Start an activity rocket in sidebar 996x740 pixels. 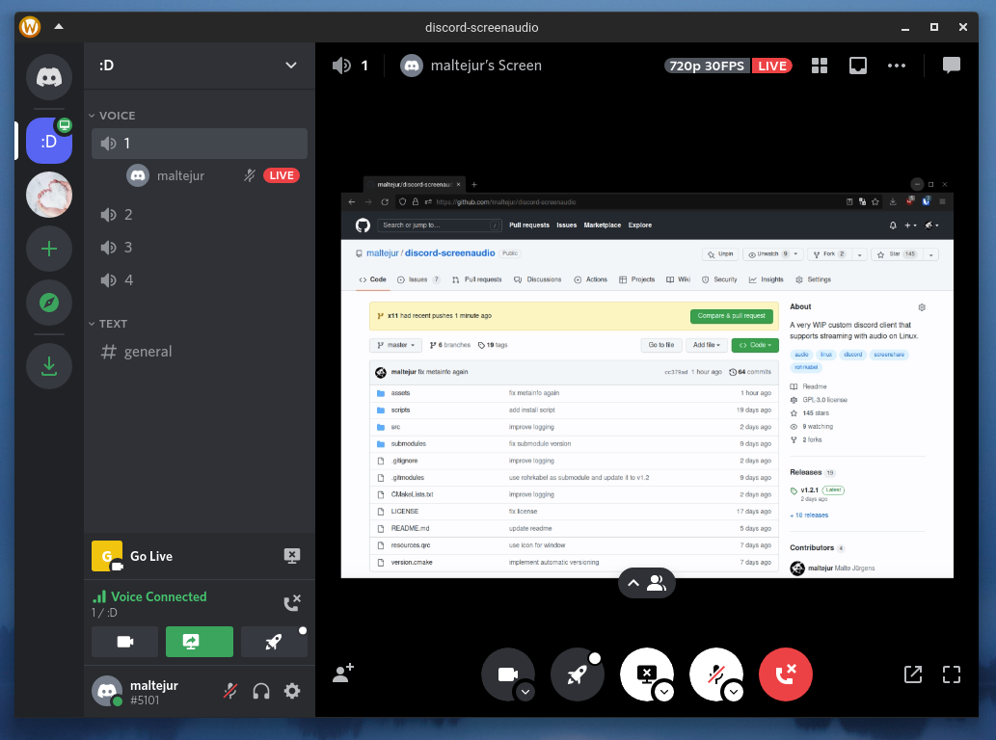pyautogui.click(x=274, y=642)
